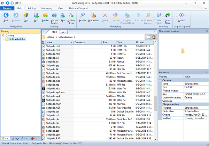Click the file list vertical scrollbar thumb
Viewport: 209px width, 146px height.
pyautogui.click(x=155, y=103)
